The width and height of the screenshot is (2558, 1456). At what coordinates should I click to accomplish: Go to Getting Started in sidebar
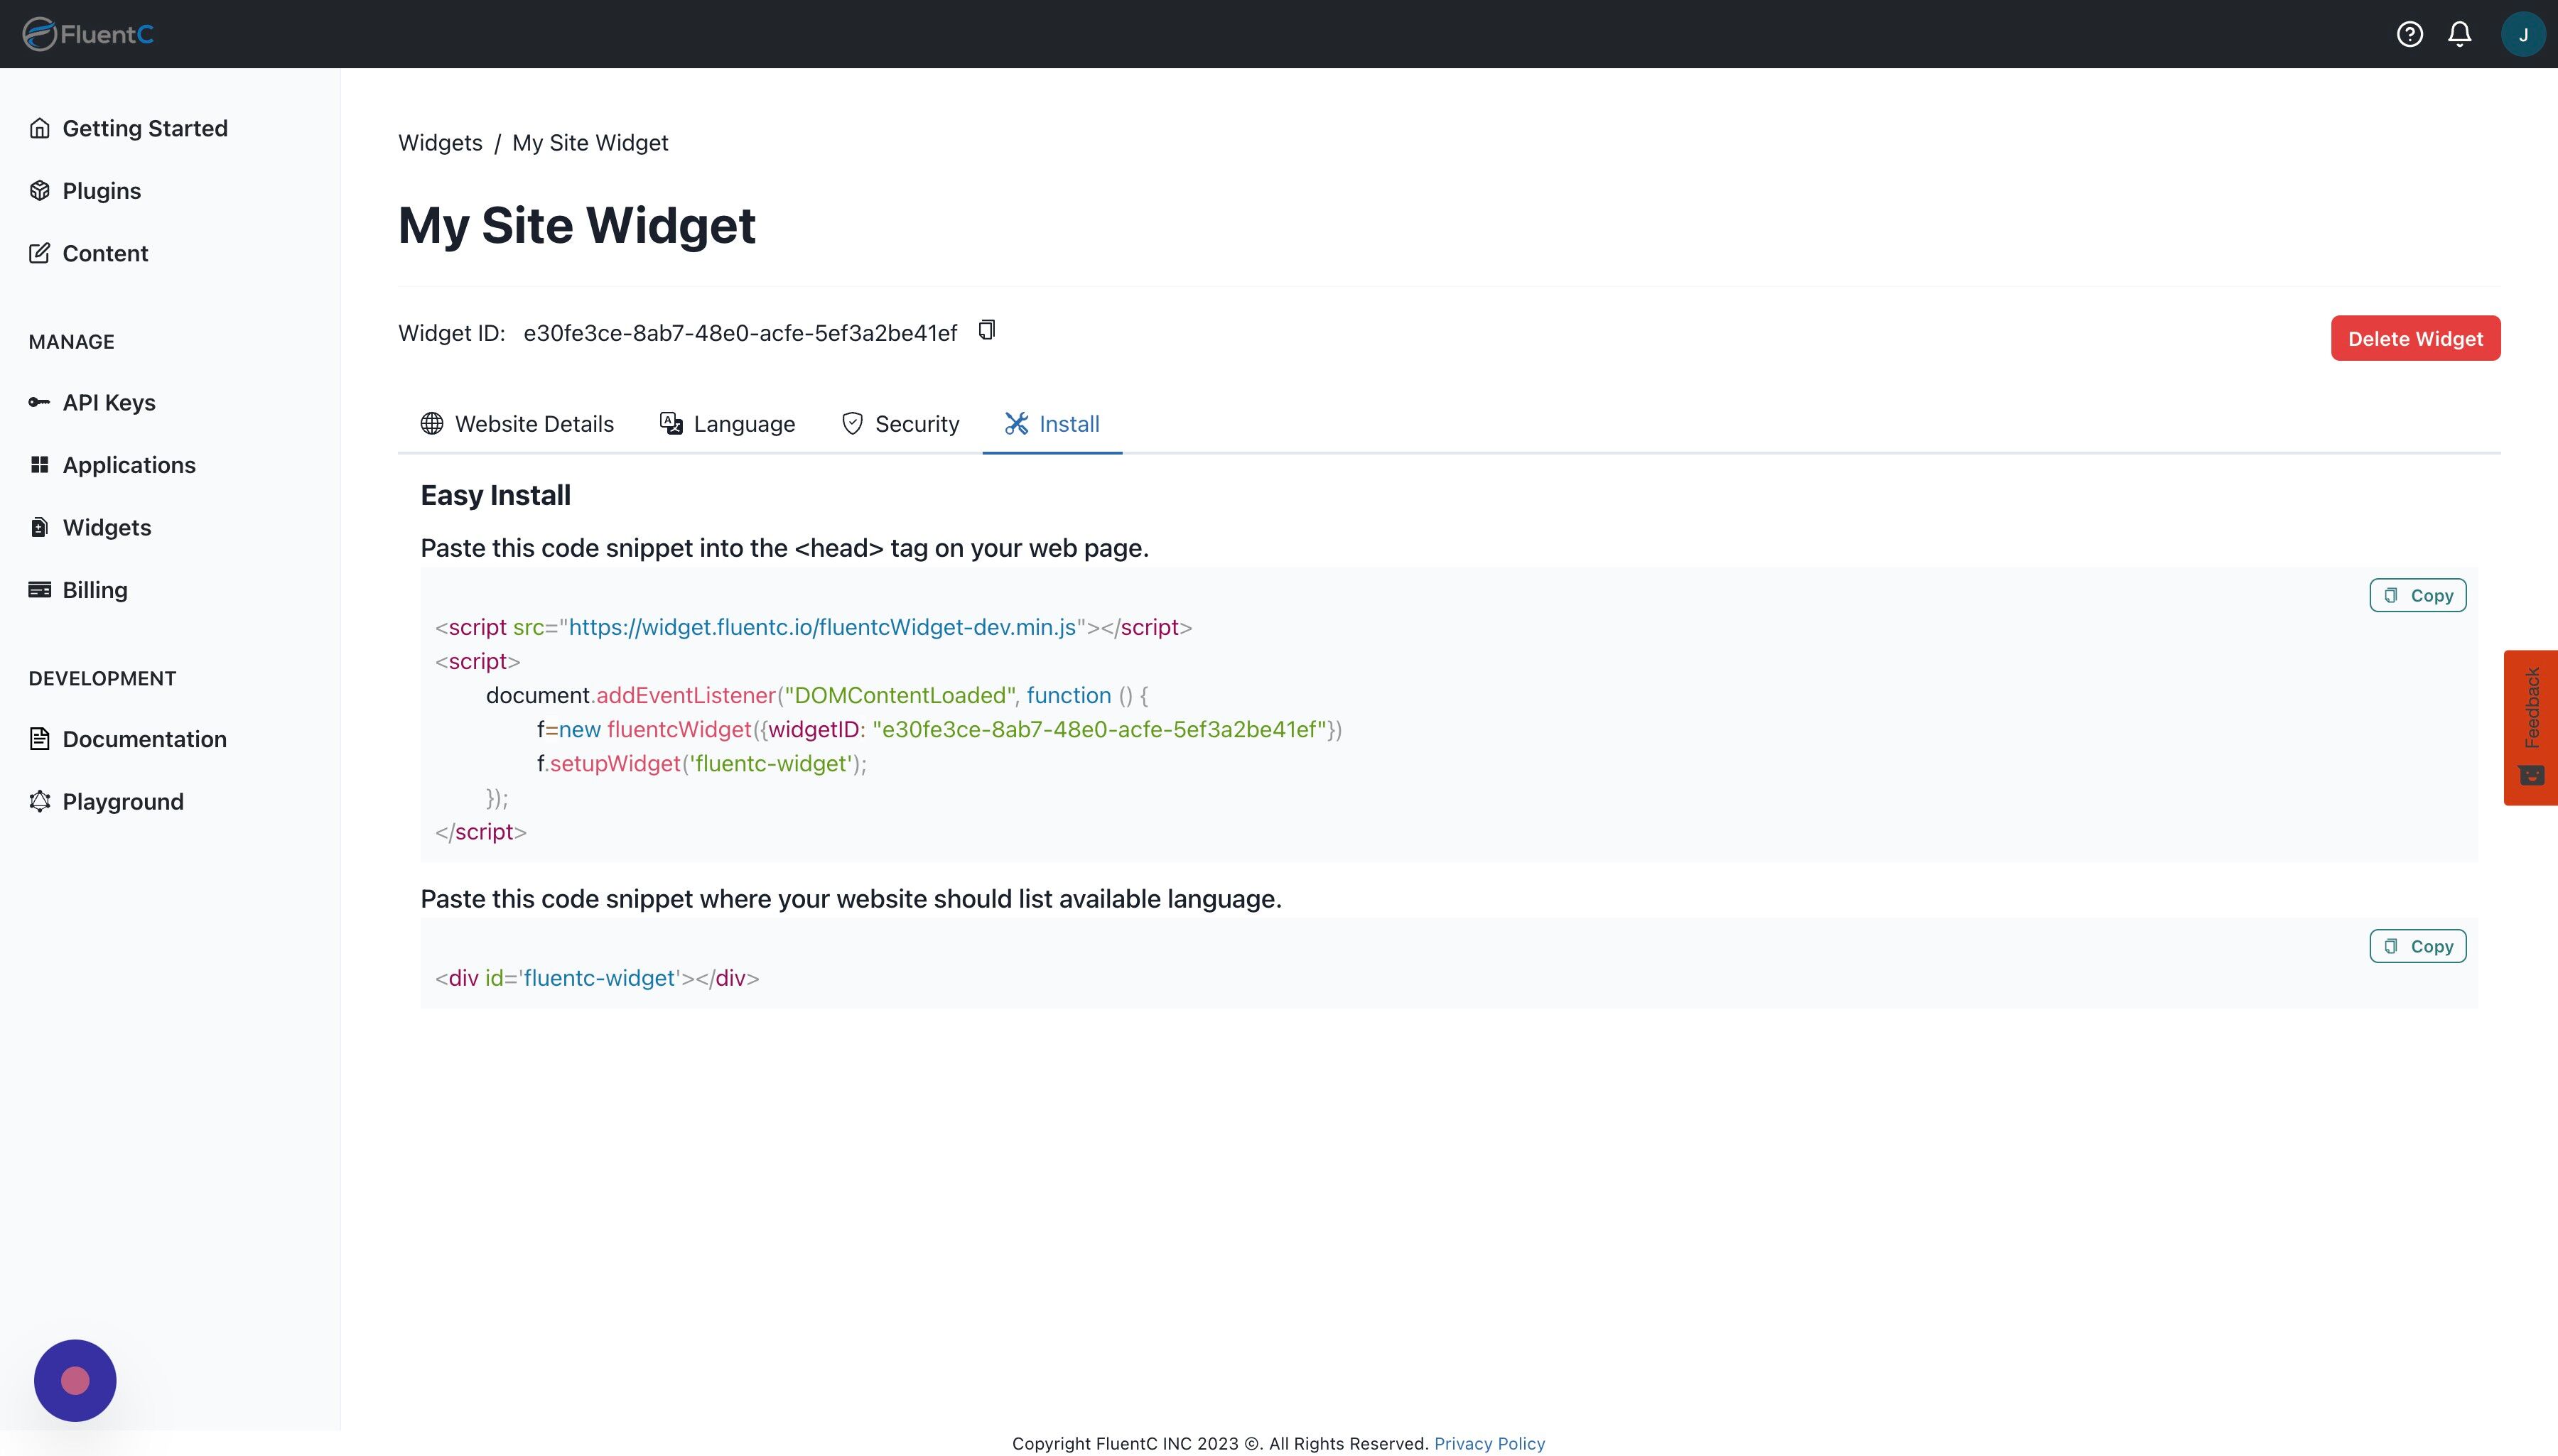pyautogui.click(x=144, y=128)
